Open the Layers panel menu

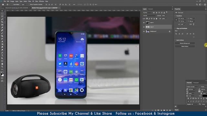(x=172, y=9)
